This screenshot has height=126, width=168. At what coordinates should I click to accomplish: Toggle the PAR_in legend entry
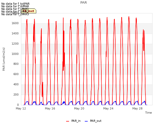pyautogui.click(x=73, y=121)
